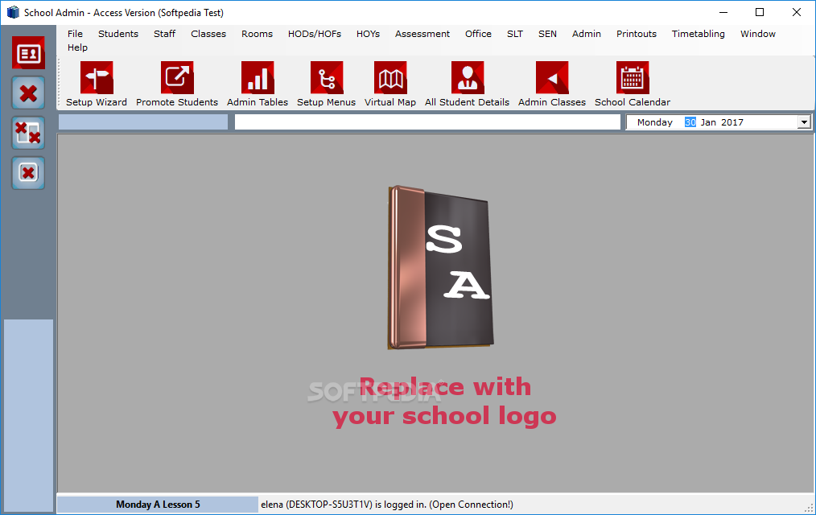Select the year 2017 in the date field

pos(732,122)
